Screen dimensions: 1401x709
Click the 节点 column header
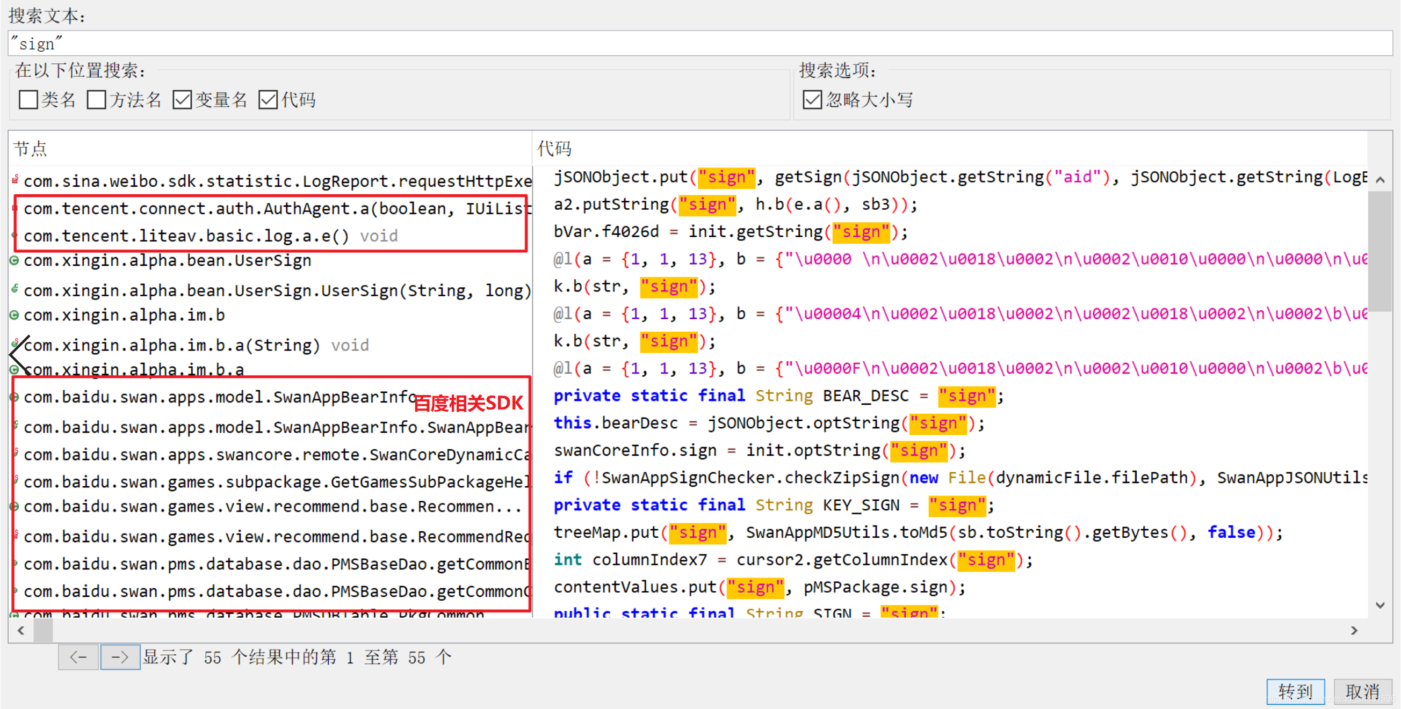[x=270, y=148]
